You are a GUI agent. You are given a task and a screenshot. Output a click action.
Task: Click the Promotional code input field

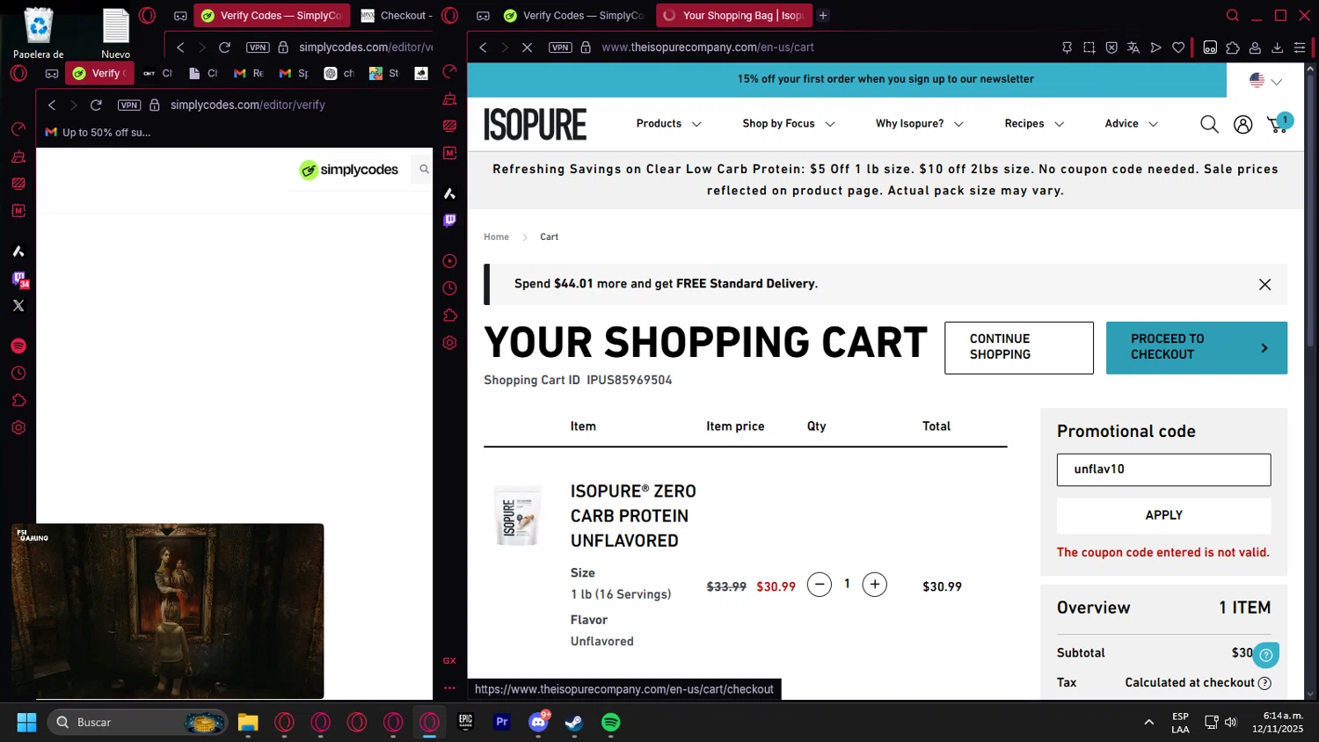click(1163, 469)
